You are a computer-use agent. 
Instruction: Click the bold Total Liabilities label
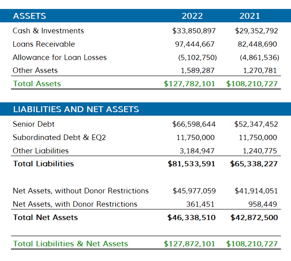43,164
